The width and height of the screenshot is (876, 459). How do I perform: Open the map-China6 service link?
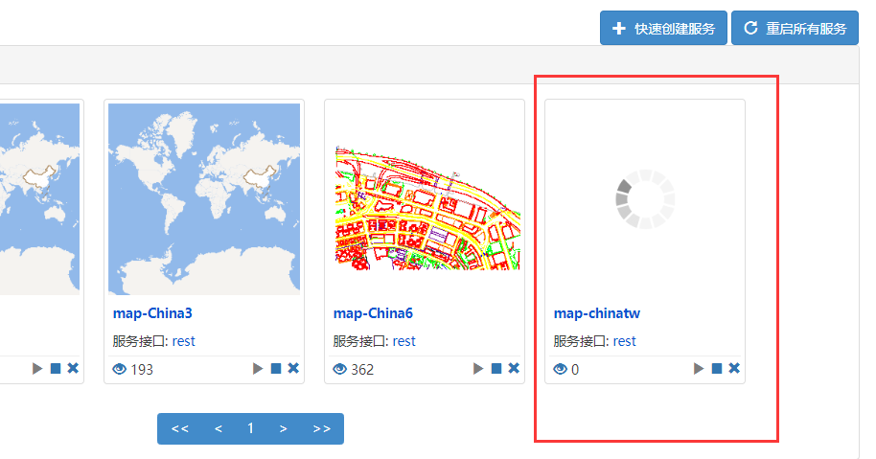pyautogui.click(x=373, y=313)
